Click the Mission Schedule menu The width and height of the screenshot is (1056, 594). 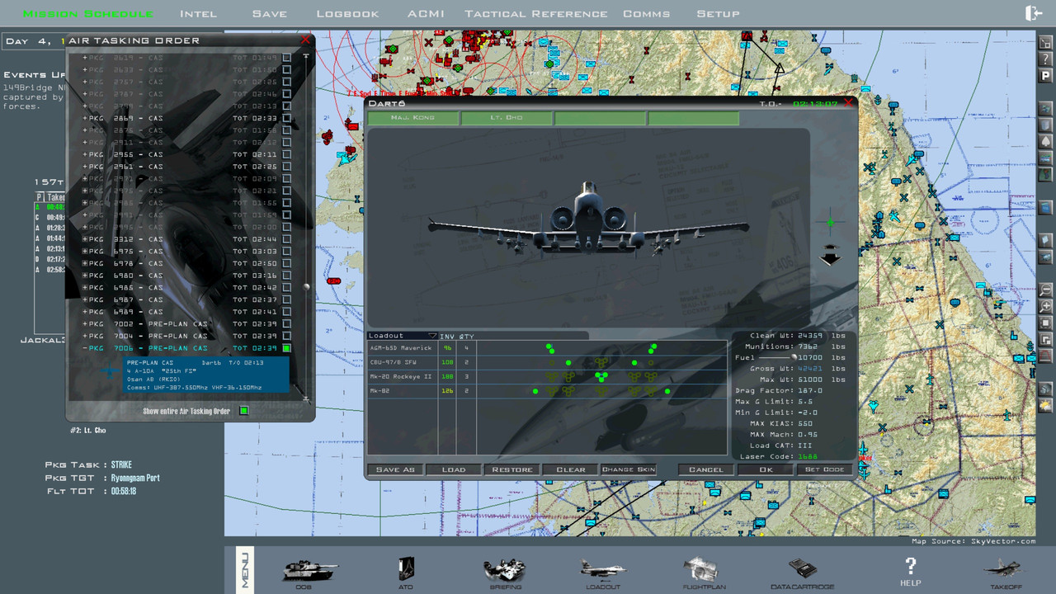coord(87,14)
